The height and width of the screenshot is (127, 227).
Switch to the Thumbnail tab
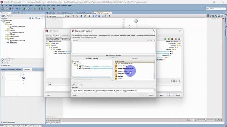tap(27, 69)
